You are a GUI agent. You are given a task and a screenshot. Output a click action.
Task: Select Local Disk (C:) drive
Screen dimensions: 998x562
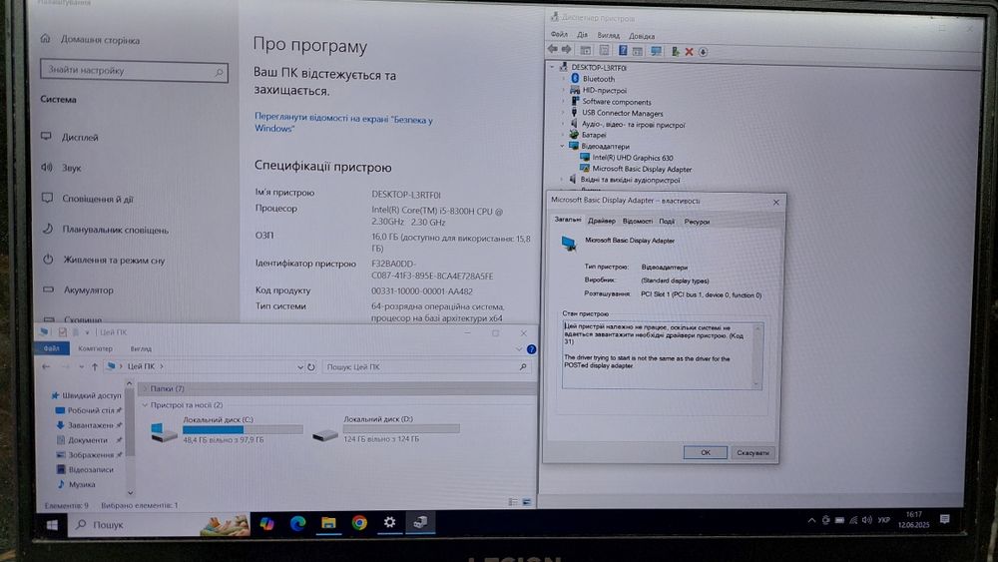click(226, 430)
